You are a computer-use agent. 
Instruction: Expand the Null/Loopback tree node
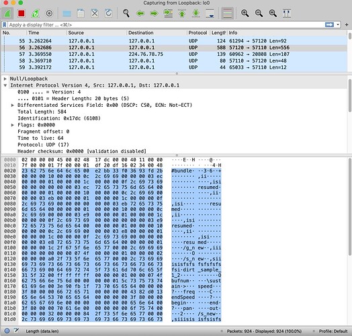5,79
